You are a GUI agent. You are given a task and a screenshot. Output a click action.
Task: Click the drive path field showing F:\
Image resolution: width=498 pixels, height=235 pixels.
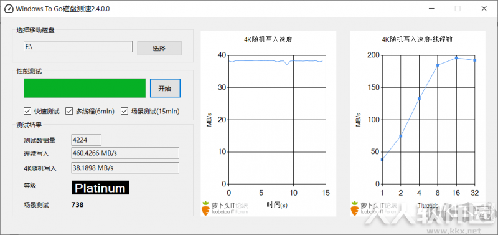pyautogui.click(x=78, y=46)
